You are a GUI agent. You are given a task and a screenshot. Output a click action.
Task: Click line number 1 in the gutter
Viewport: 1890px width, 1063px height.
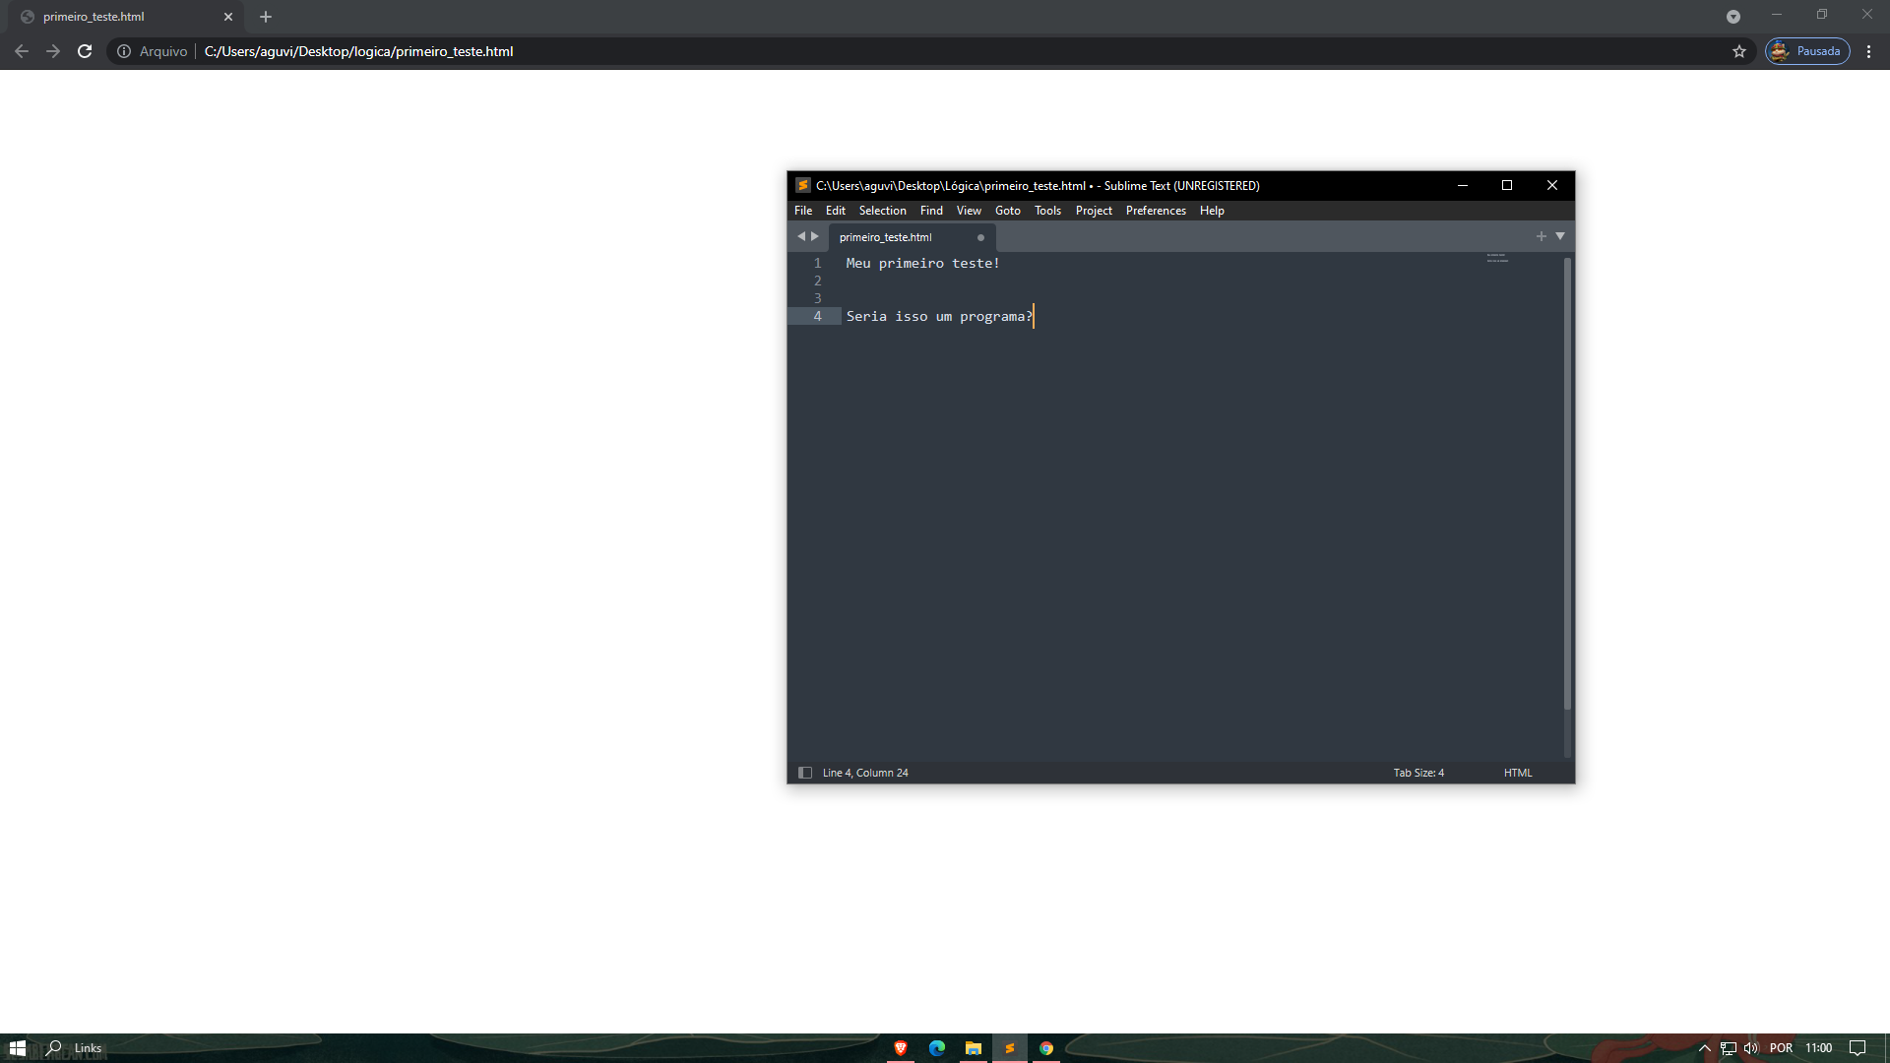coord(817,263)
